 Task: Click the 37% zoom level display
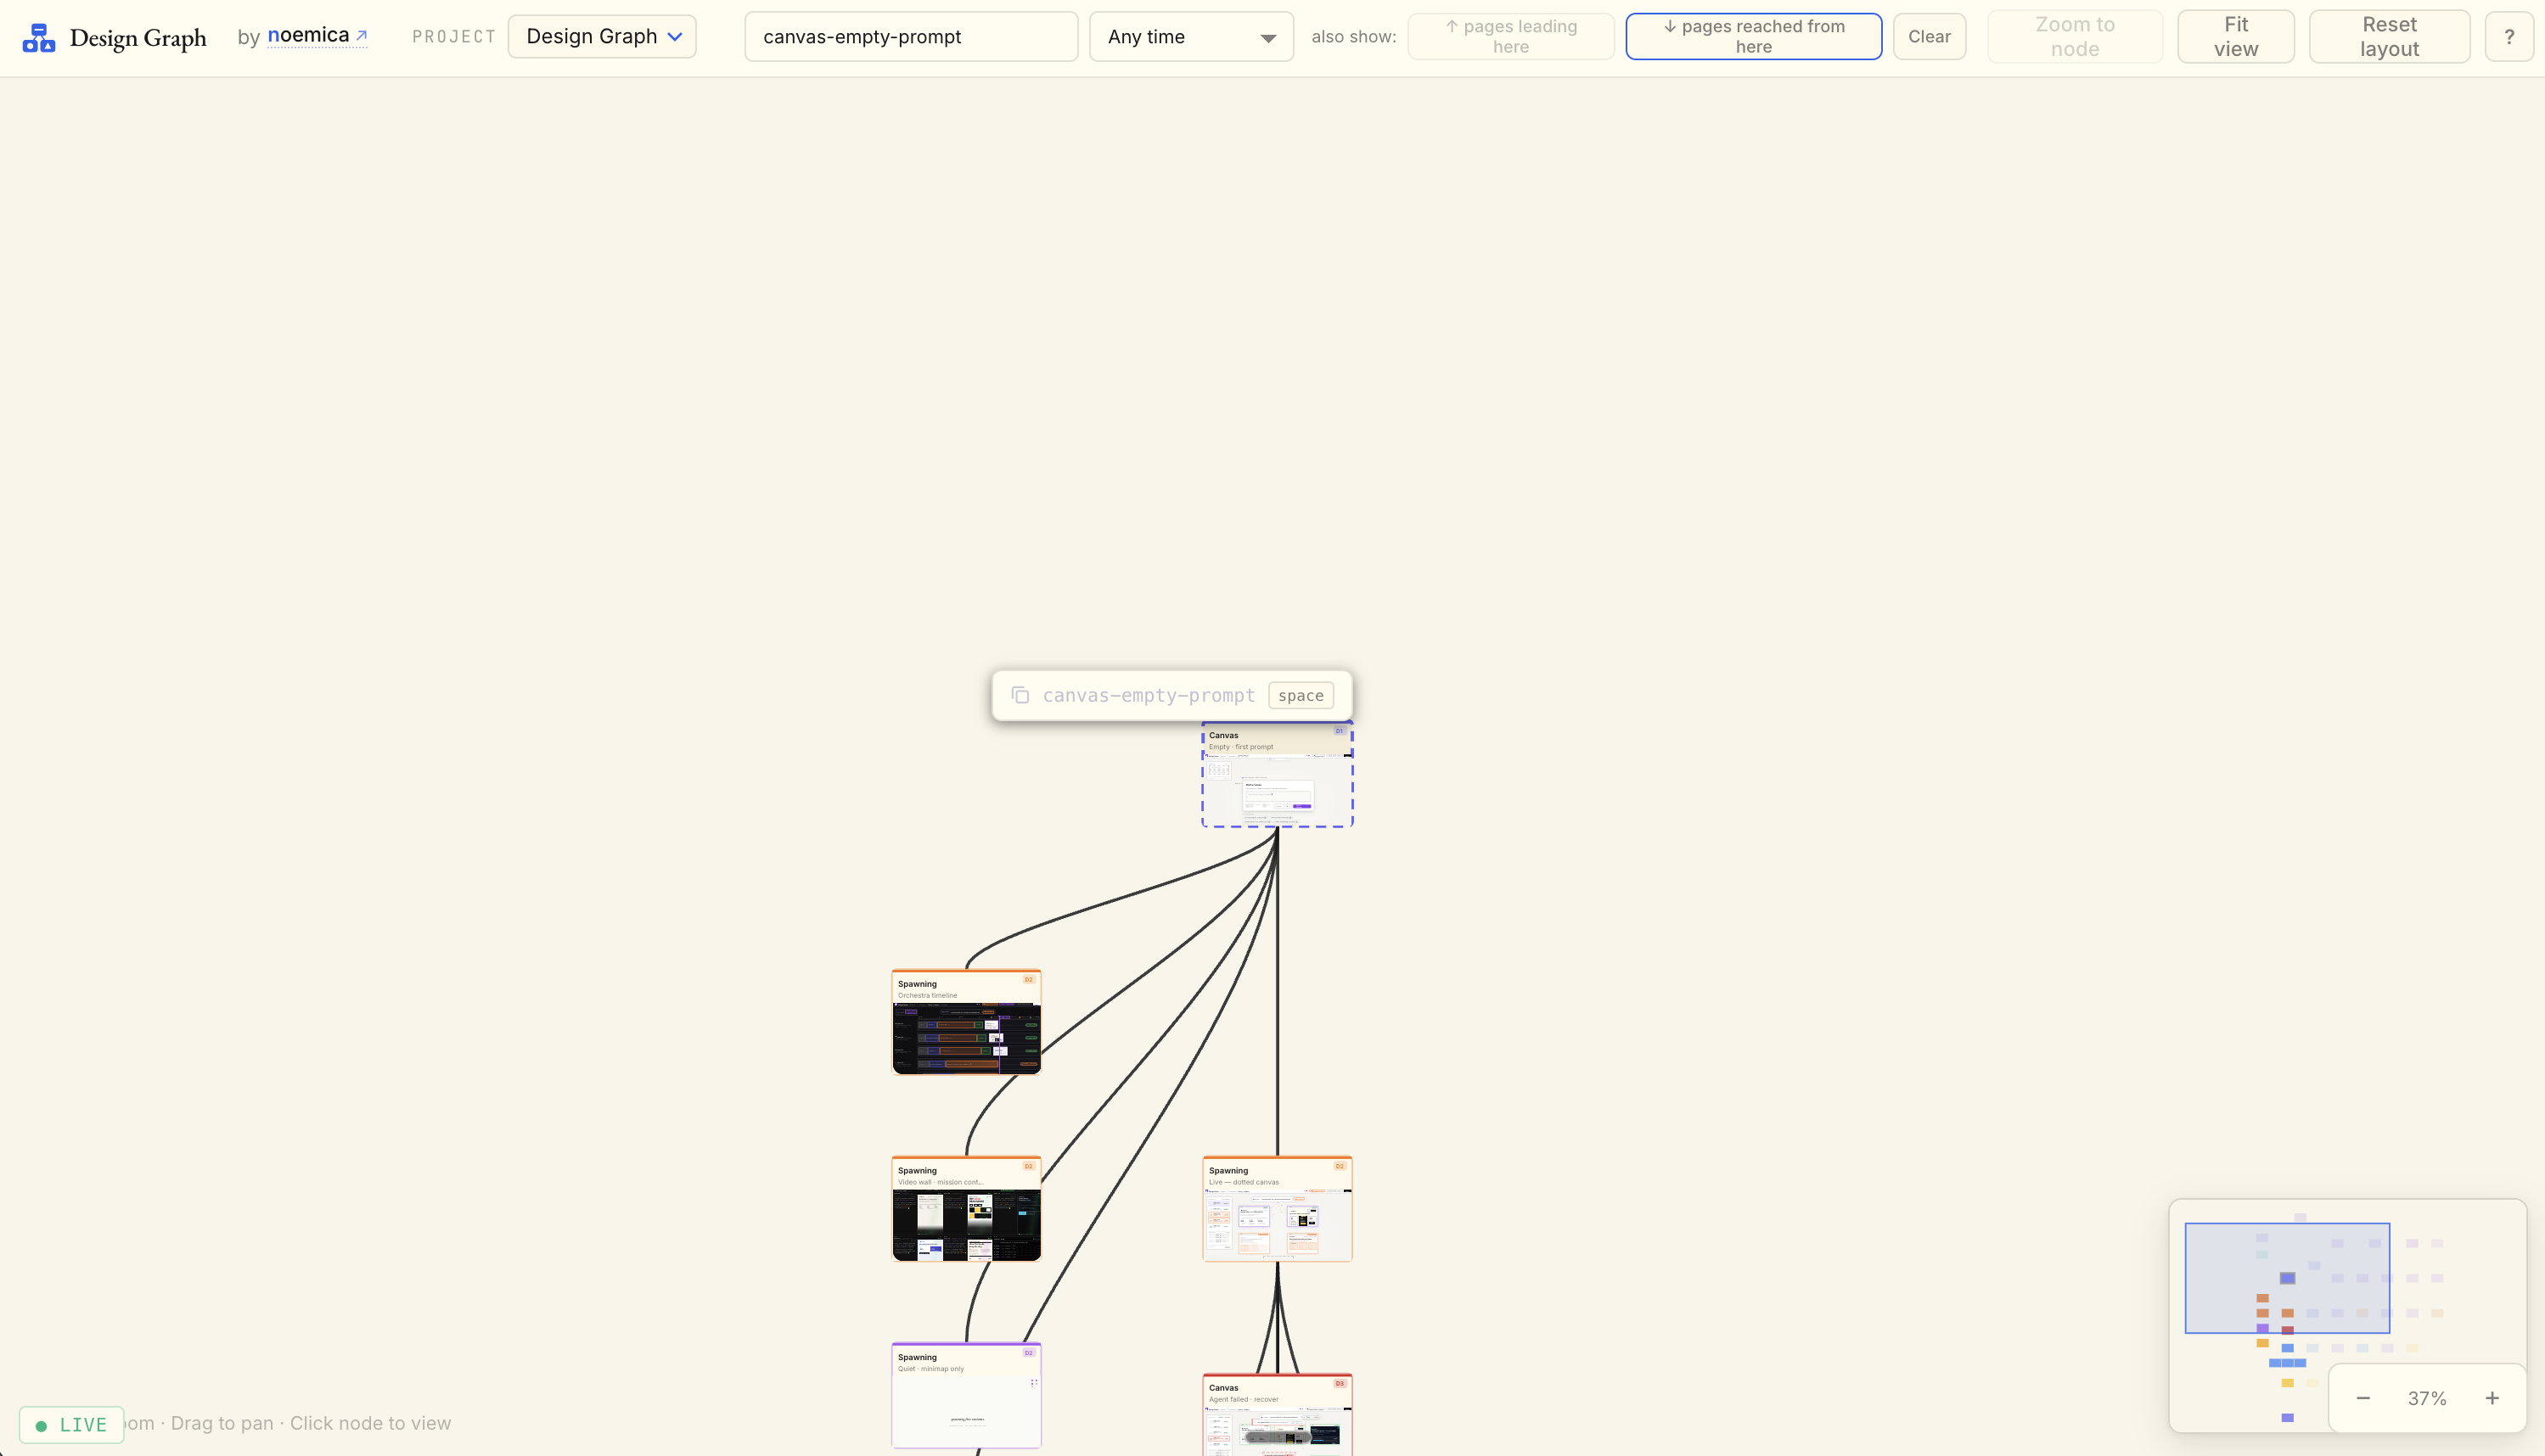tap(2428, 1397)
